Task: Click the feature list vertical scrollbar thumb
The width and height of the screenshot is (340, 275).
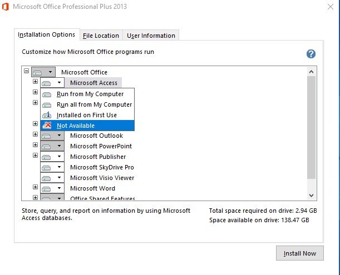Action: coord(312,128)
